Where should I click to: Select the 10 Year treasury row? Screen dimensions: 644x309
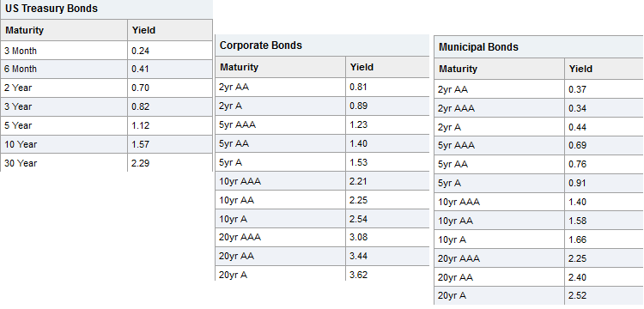(106, 144)
